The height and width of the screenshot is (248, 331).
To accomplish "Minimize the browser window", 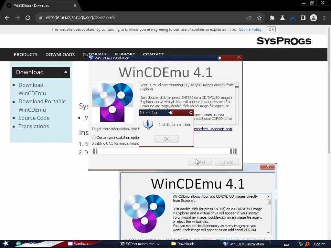I will click(x=304, y=3).
